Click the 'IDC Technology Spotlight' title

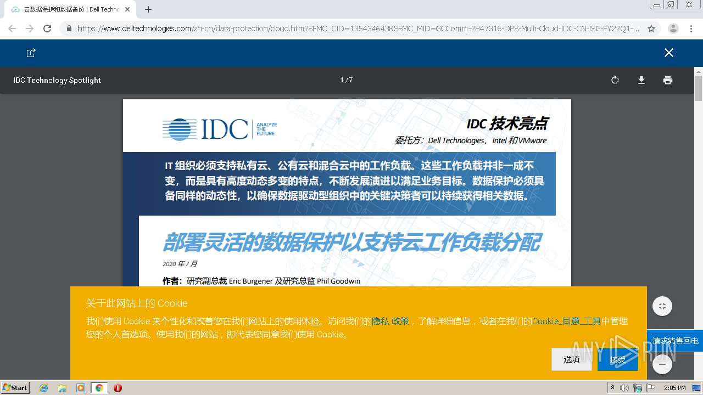pos(57,80)
